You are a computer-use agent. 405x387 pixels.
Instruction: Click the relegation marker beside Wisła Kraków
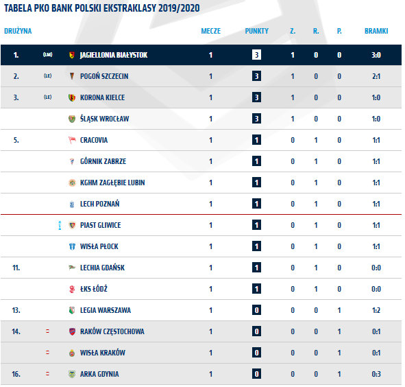pos(47,353)
